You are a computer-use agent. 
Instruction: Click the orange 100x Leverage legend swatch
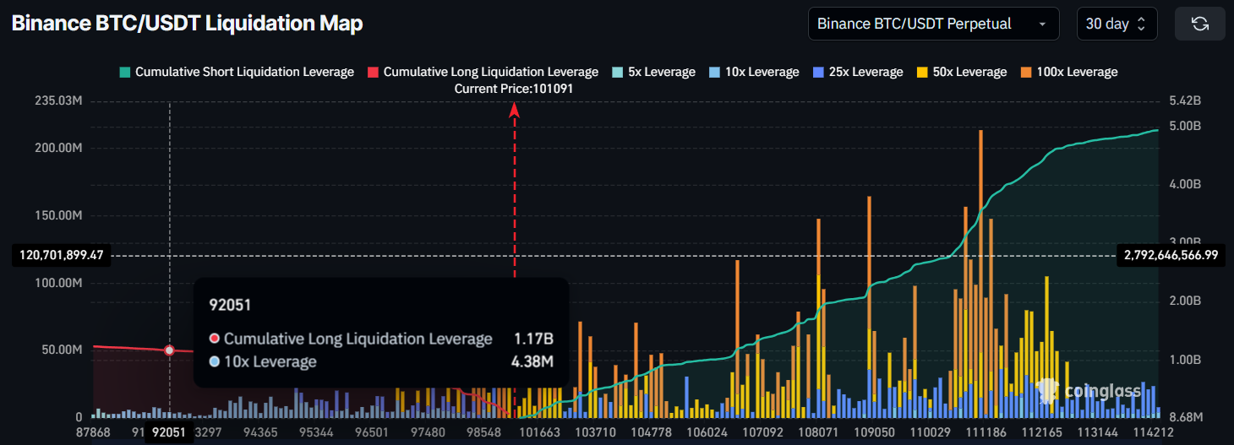[x=1026, y=72]
